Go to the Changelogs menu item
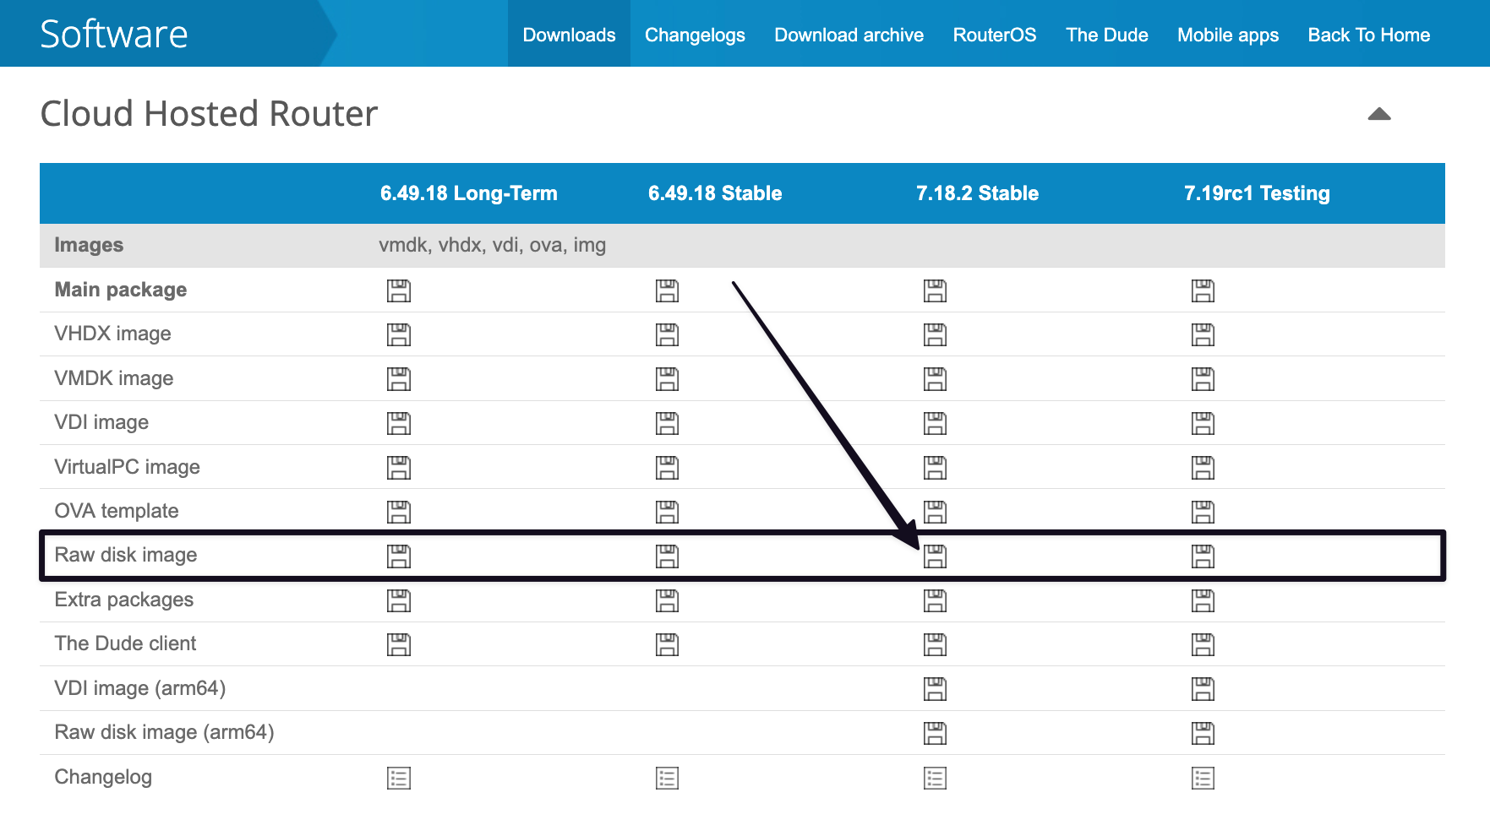 coord(695,35)
